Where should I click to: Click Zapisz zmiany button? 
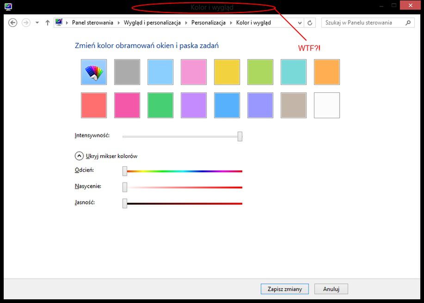click(285, 289)
